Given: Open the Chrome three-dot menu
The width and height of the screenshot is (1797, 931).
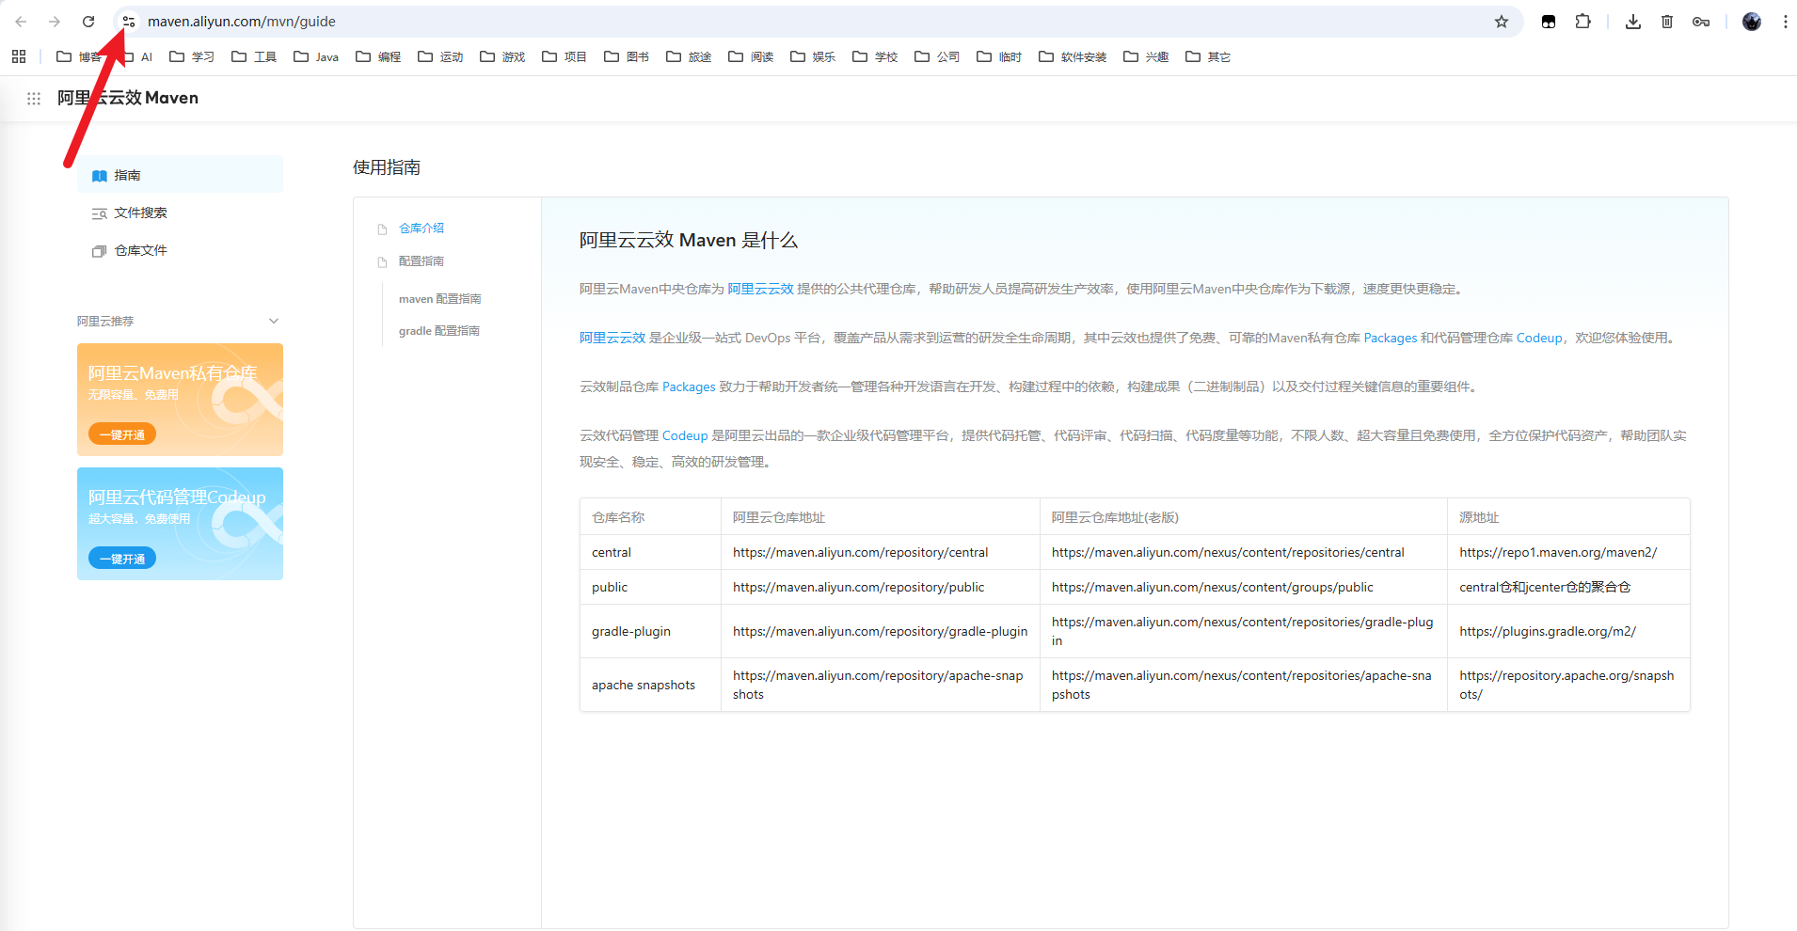Looking at the screenshot, I should click(1785, 22).
